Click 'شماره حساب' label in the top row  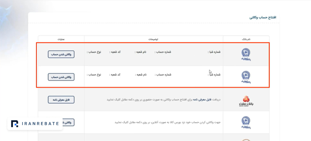pos(163,52)
